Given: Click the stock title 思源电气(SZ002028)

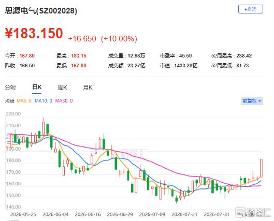Looking at the screenshot, I should [41, 11].
